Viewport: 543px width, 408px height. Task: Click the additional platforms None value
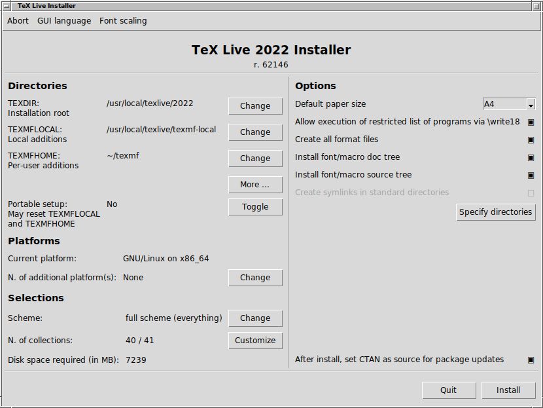pos(133,278)
